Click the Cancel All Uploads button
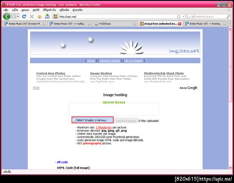This screenshot has width=234, height=183. tap(126, 121)
